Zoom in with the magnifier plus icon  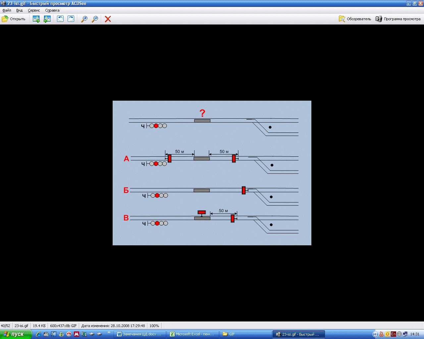(x=84, y=19)
